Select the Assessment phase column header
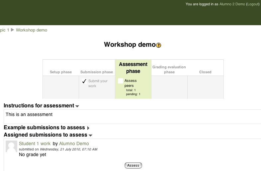 click(133, 68)
